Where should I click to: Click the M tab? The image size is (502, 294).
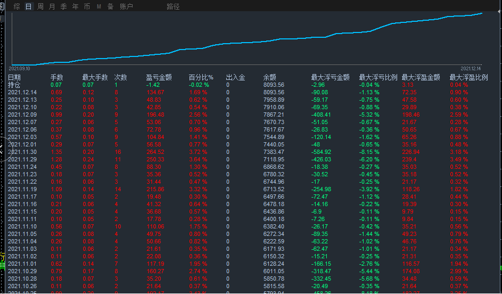99,6
